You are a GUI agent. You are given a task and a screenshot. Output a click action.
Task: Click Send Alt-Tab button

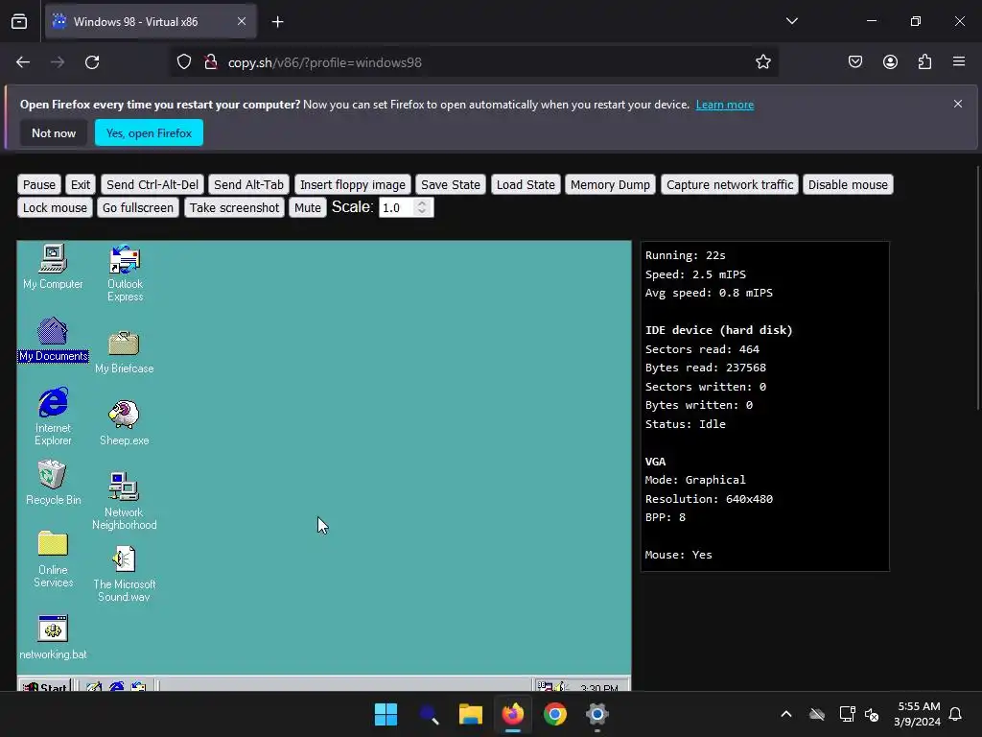[248, 185]
